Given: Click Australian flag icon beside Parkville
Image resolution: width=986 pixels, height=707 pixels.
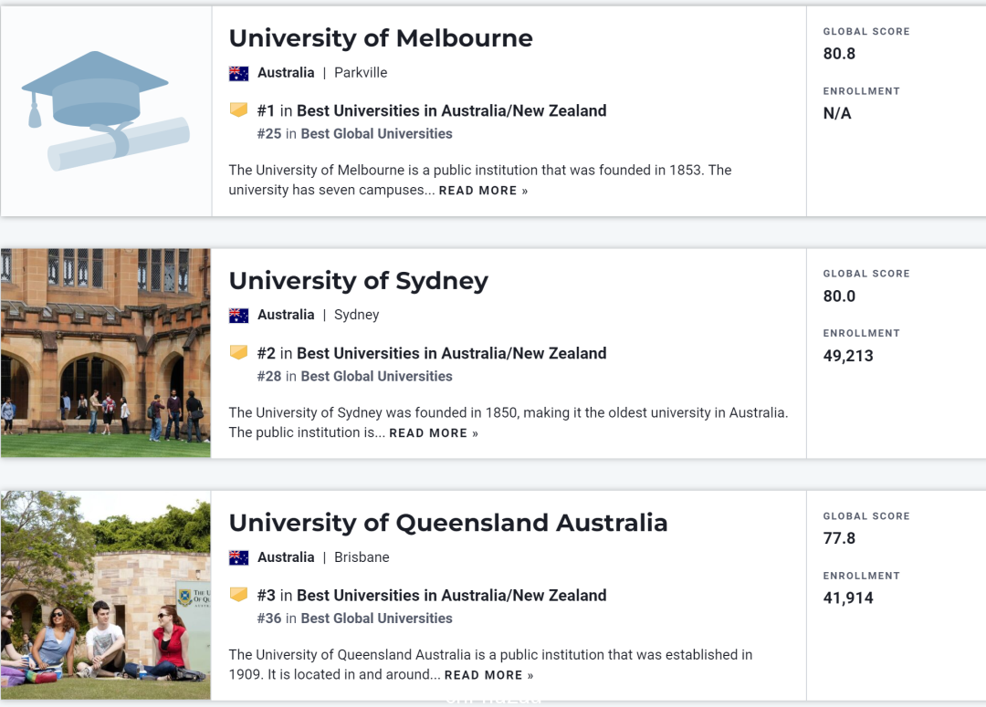Looking at the screenshot, I should (239, 74).
